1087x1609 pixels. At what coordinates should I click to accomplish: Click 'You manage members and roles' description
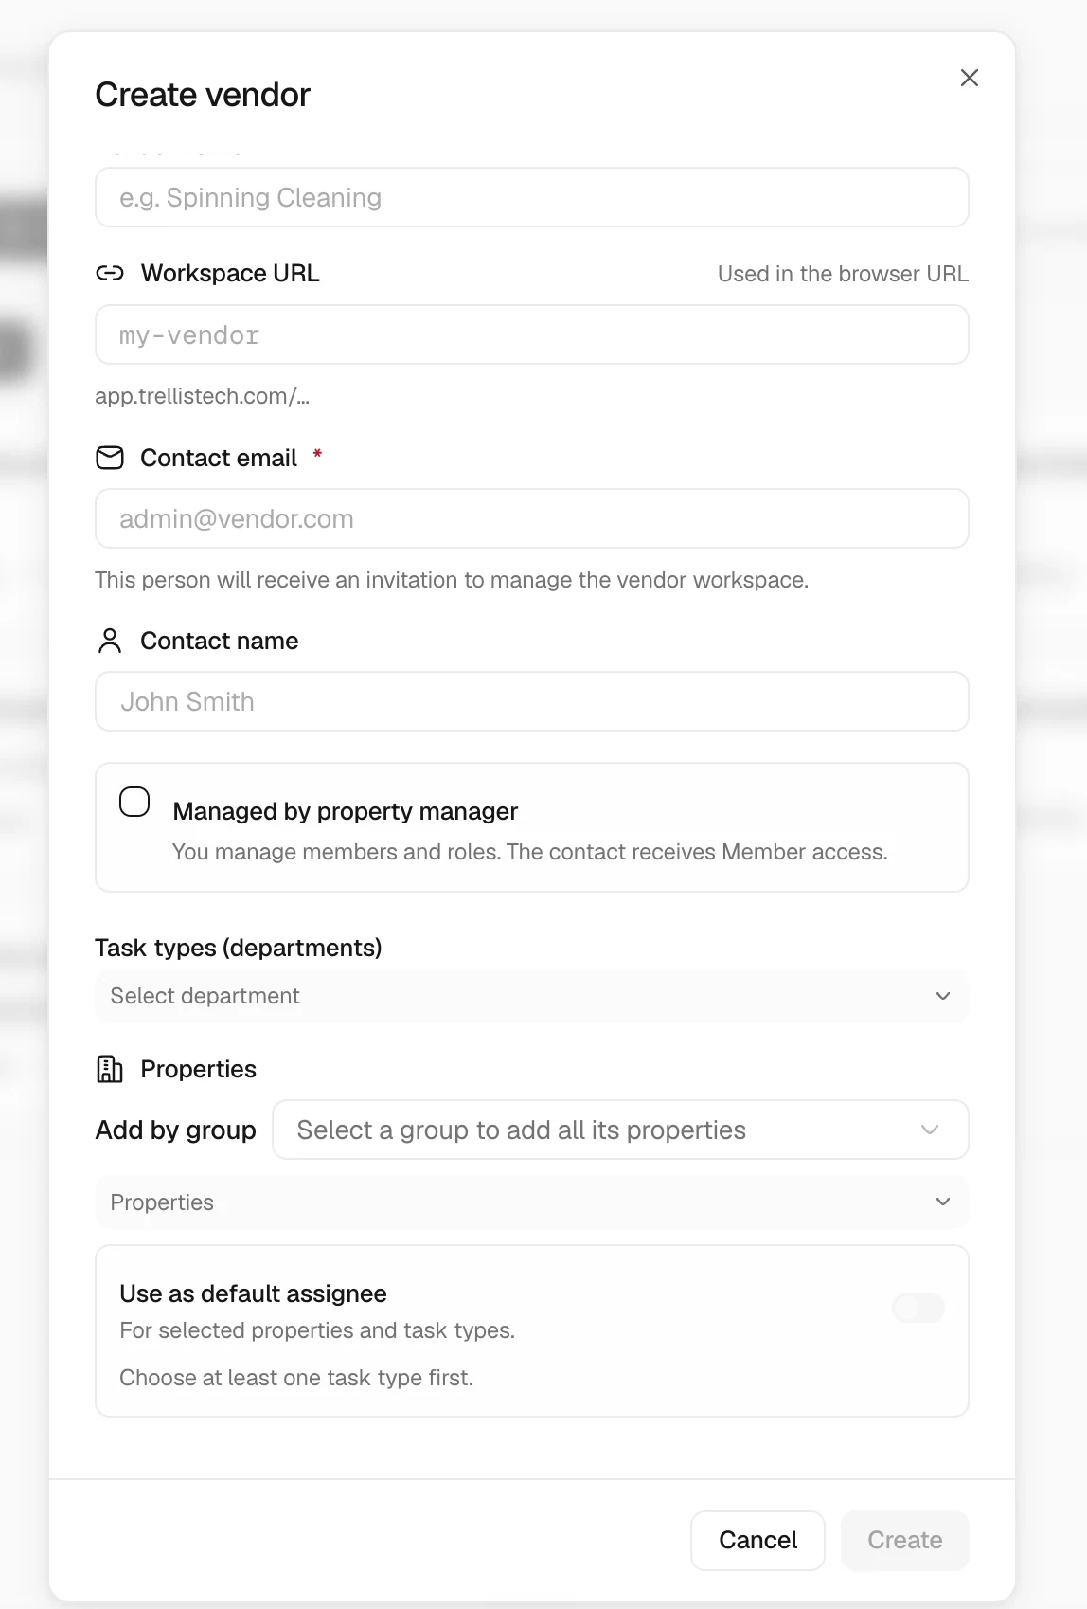pyautogui.click(x=530, y=852)
